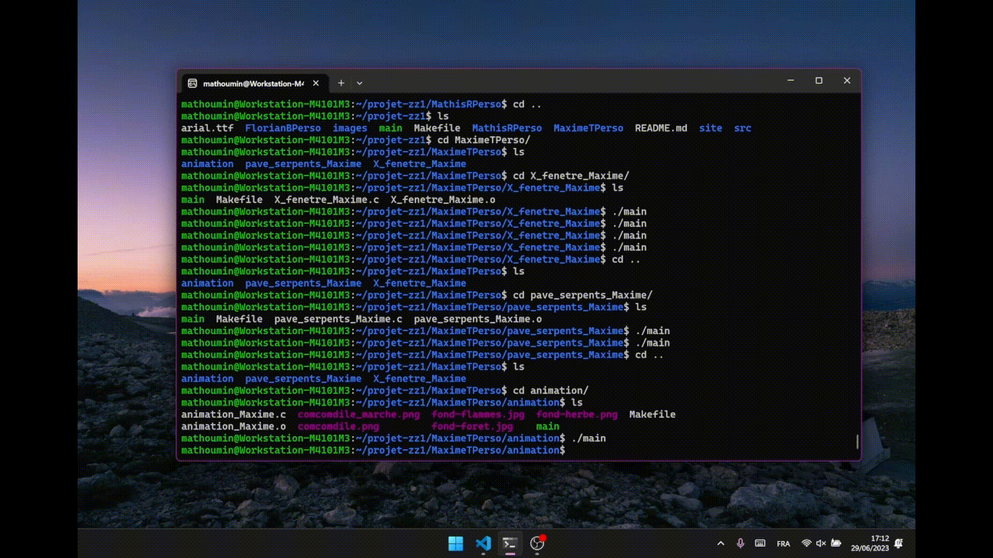Launch Visual Studio Code from taskbar
The image size is (993, 558).
(x=483, y=544)
